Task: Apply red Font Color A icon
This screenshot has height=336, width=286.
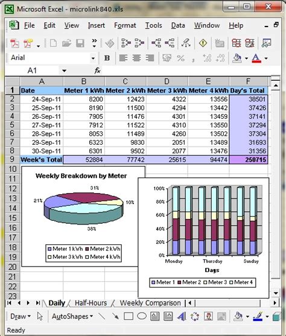Action: point(256,58)
